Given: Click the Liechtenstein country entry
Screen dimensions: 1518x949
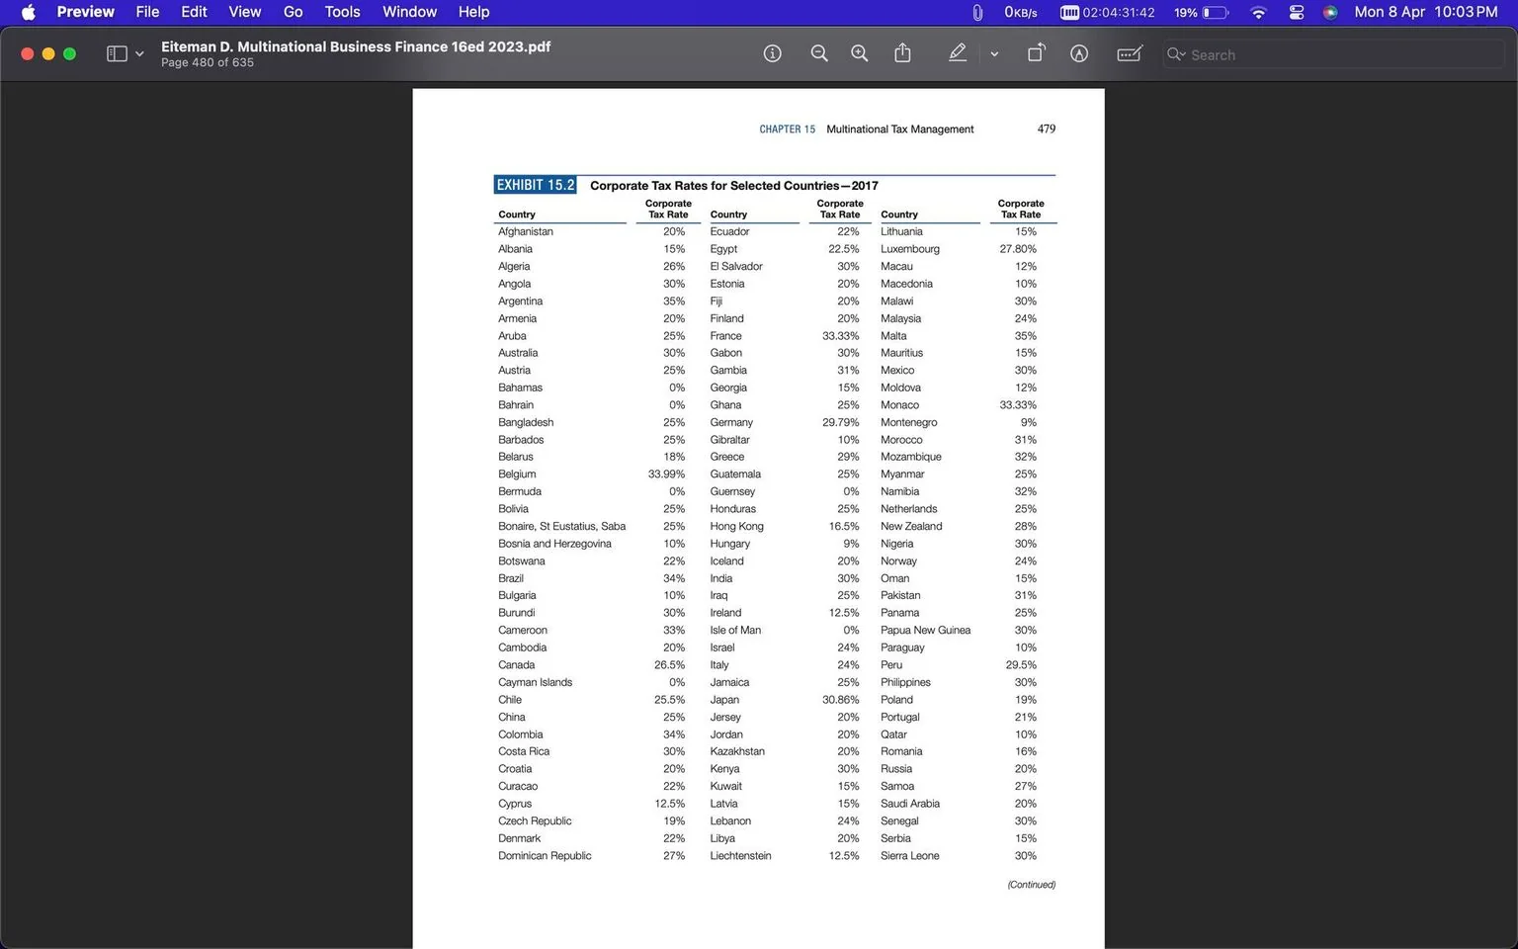Looking at the screenshot, I should click(x=740, y=856).
